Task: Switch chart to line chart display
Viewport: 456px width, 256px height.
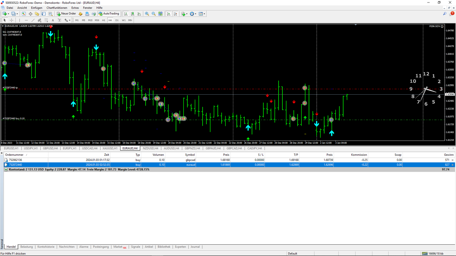Action: pos(139,14)
